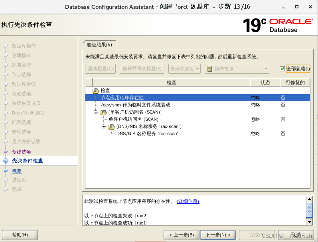318x242 pixels.
Task: Maximize the Database Configuration Assistant window
Action: 297,7
